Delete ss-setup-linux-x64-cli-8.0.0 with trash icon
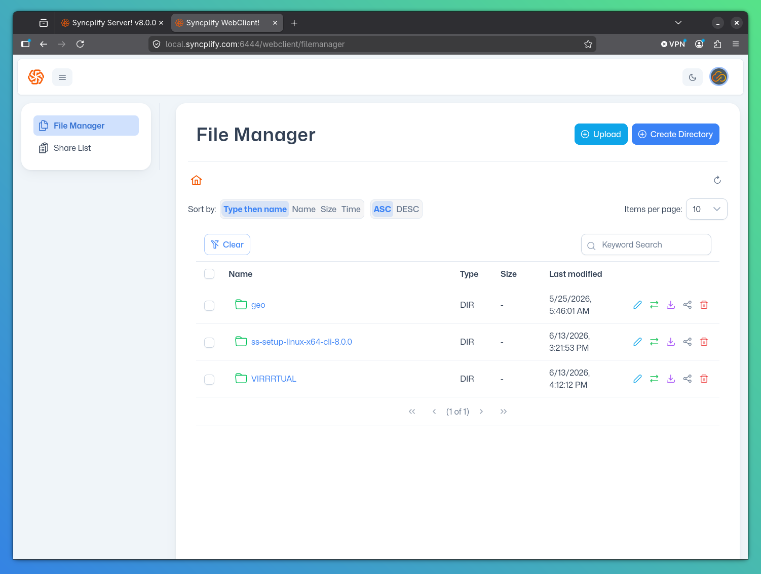The height and width of the screenshot is (574, 761). click(704, 342)
